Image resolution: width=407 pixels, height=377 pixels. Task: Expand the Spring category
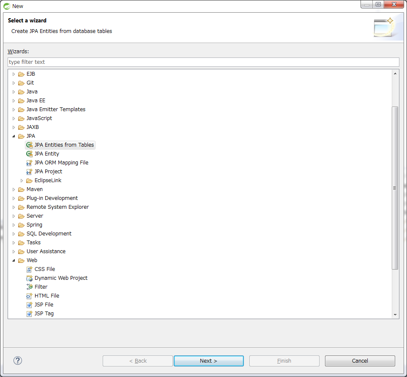tap(14, 225)
